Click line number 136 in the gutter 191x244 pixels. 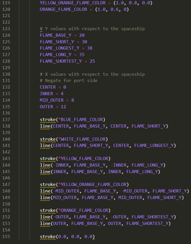coord(6,113)
